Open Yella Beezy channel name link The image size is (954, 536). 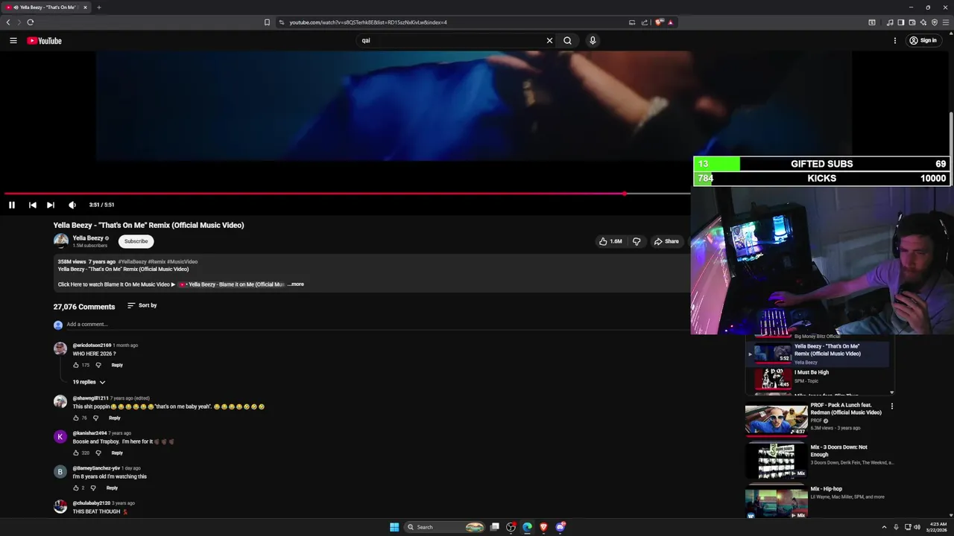coord(88,238)
